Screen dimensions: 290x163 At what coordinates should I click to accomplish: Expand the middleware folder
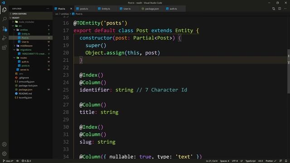pyautogui.click(x=26, y=46)
